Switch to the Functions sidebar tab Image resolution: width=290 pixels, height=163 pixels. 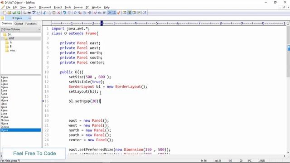pyautogui.click(x=31, y=24)
